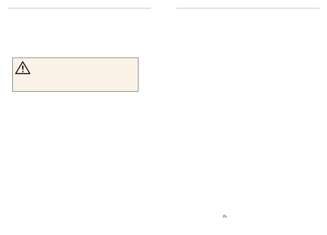Click the bottom-right corner of warning box
Viewport: 327px width, 235px height.
click(138, 91)
